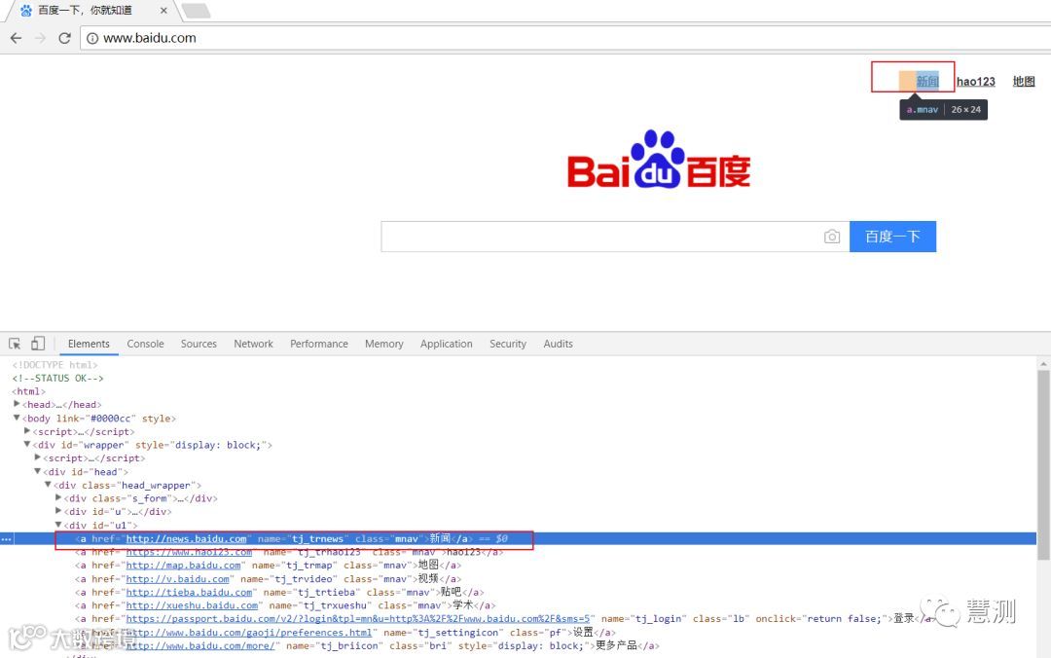
Task: Select the tj_trxueshu 学术 anchor row
Action: pos(285,605)
